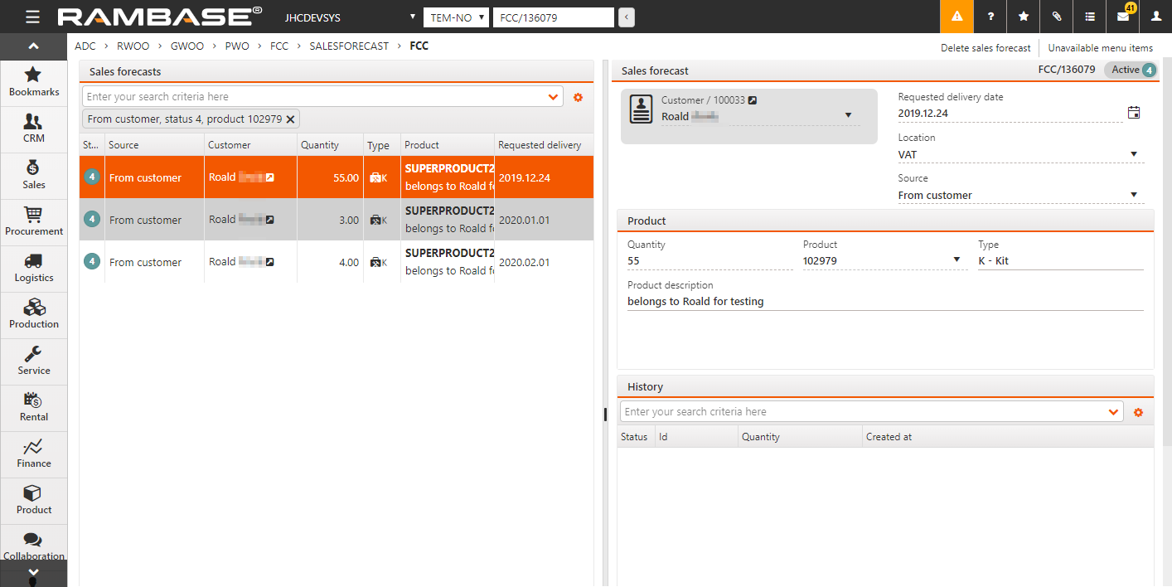The image size is (1172, 587).
Task: Click the Requested delivery date field
Action: click(x=1010, y=114)
